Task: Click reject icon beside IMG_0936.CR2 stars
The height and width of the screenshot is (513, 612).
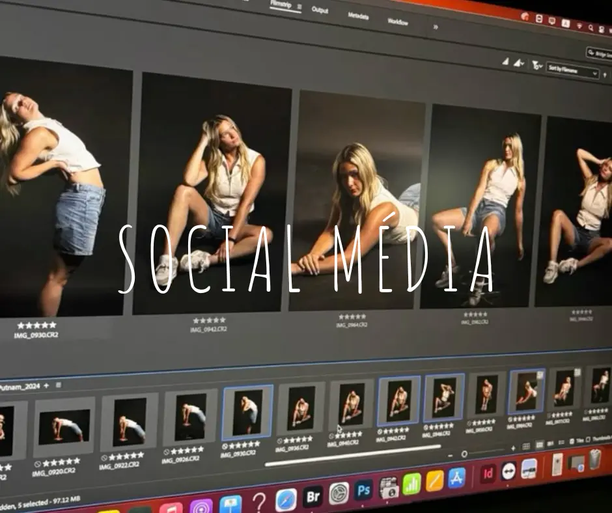Action: [x=279, y=441]
